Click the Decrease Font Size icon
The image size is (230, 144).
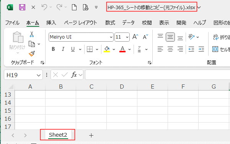[145, 37]
